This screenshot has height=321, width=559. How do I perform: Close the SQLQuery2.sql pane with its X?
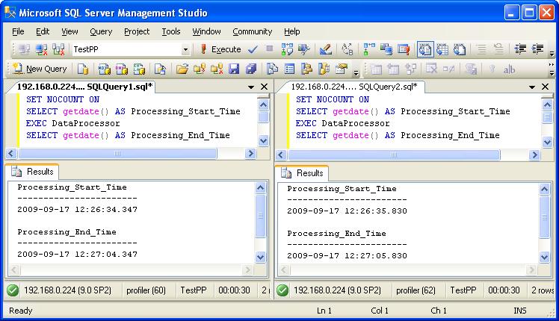coord(545,87)
